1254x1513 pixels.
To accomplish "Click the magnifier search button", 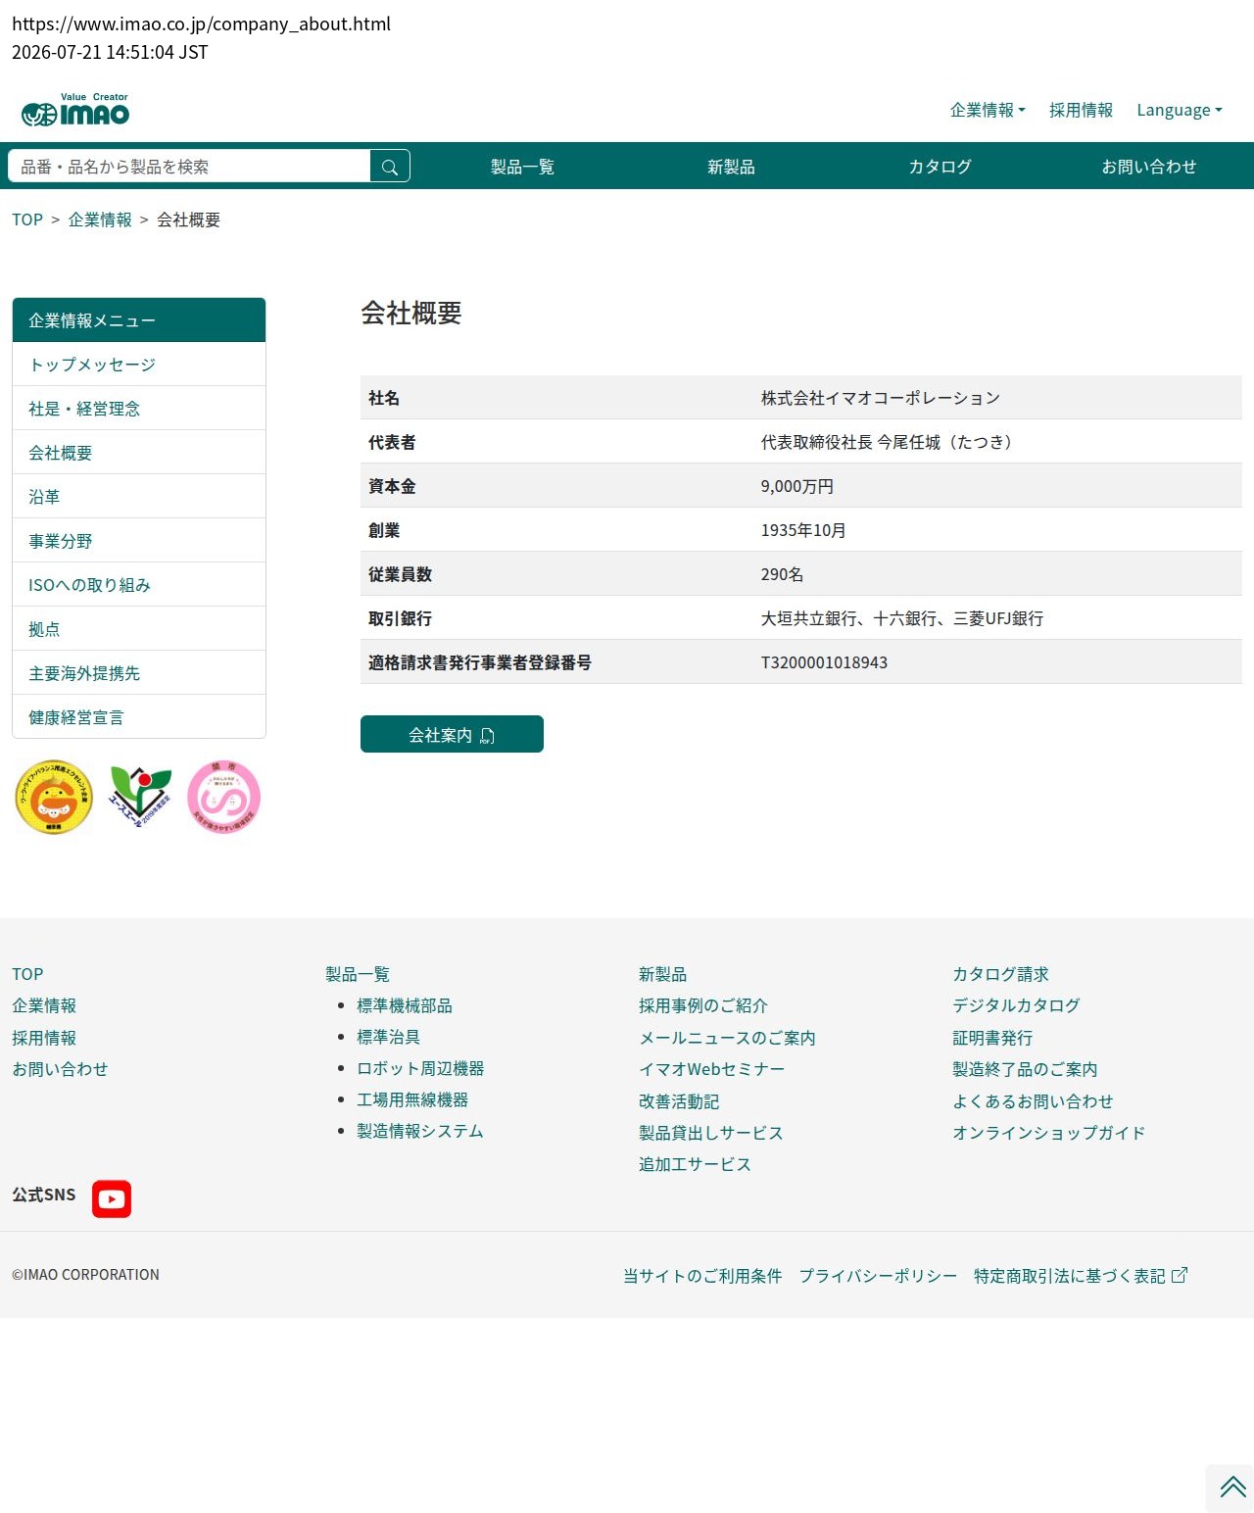I will (x=390, y=167).
